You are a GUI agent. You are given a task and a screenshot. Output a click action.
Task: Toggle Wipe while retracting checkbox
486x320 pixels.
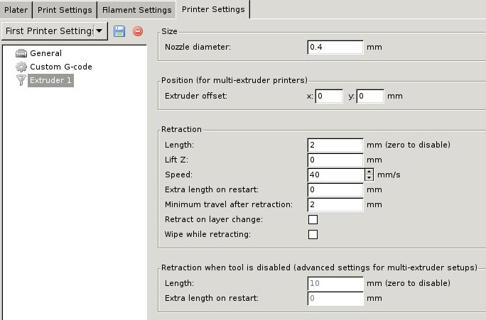point(313,234)
